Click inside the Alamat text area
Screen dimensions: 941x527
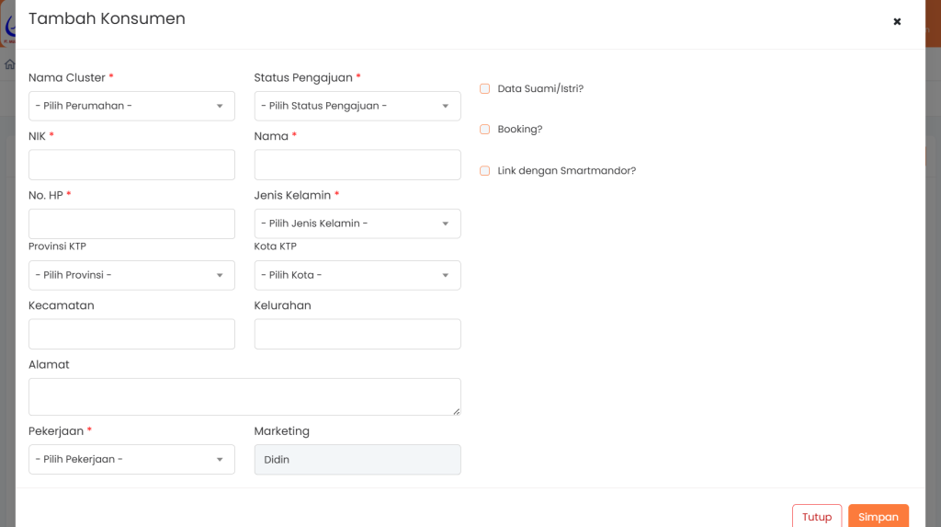244,396
